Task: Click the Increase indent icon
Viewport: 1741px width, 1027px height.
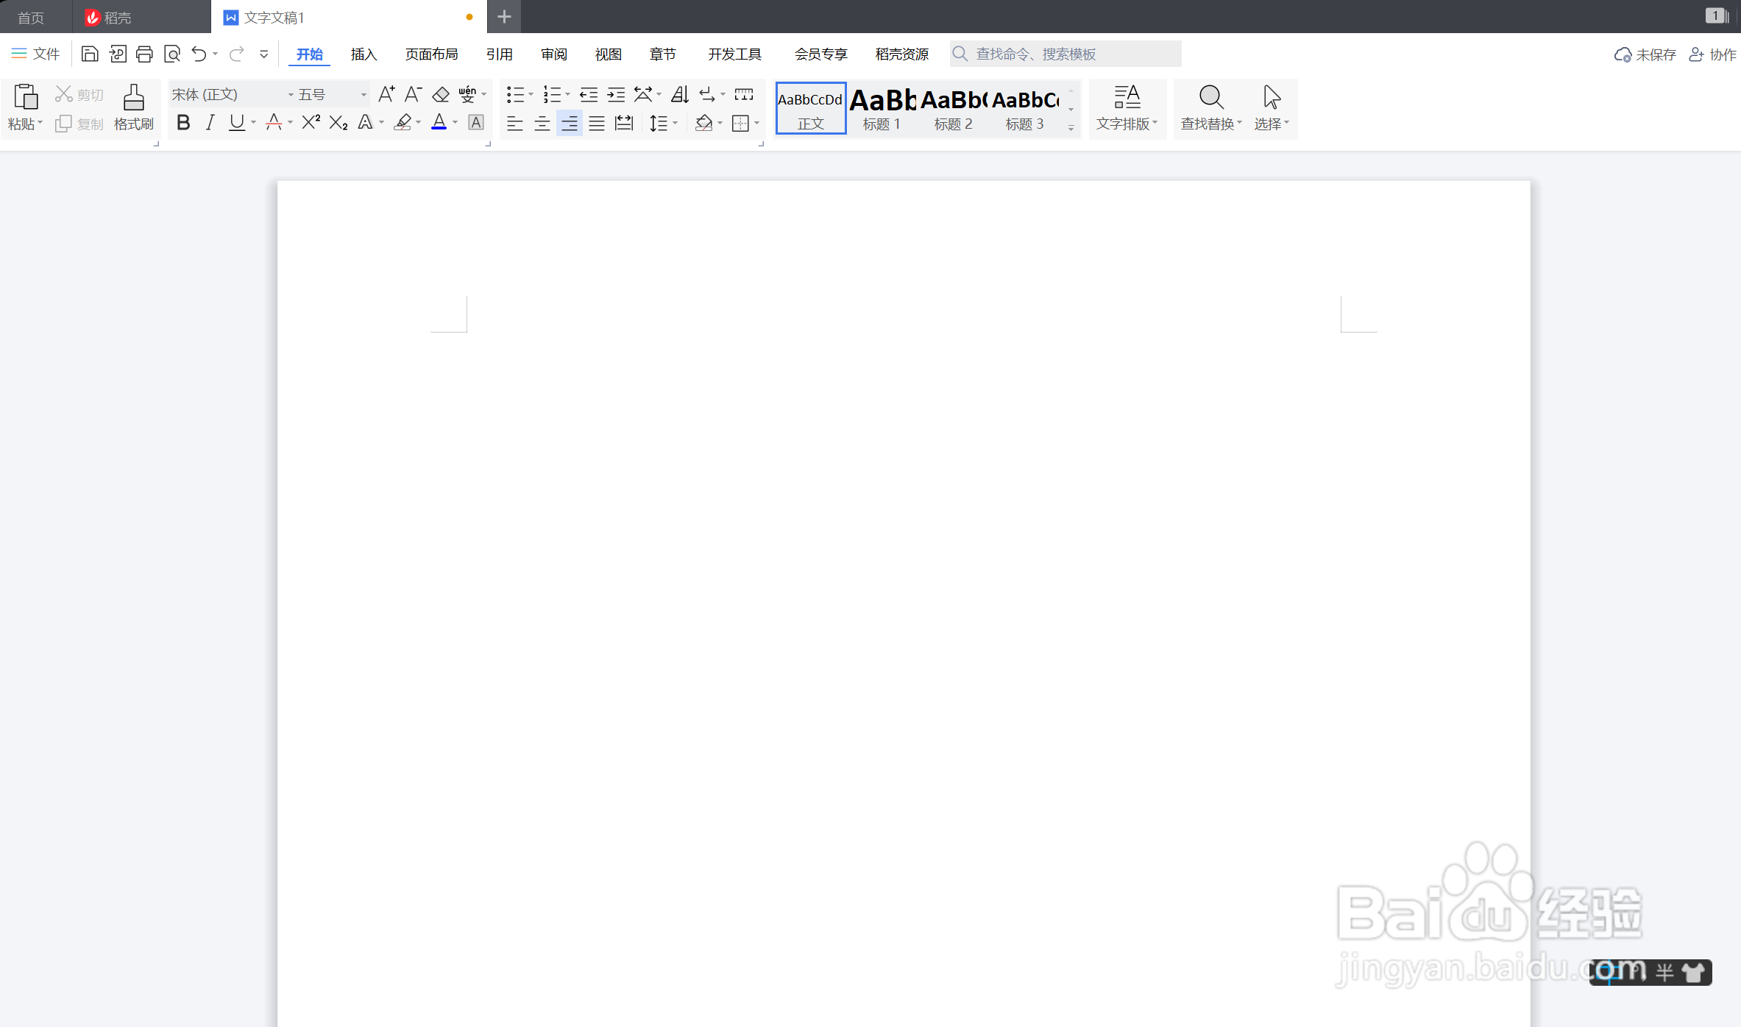Action: 616,94
